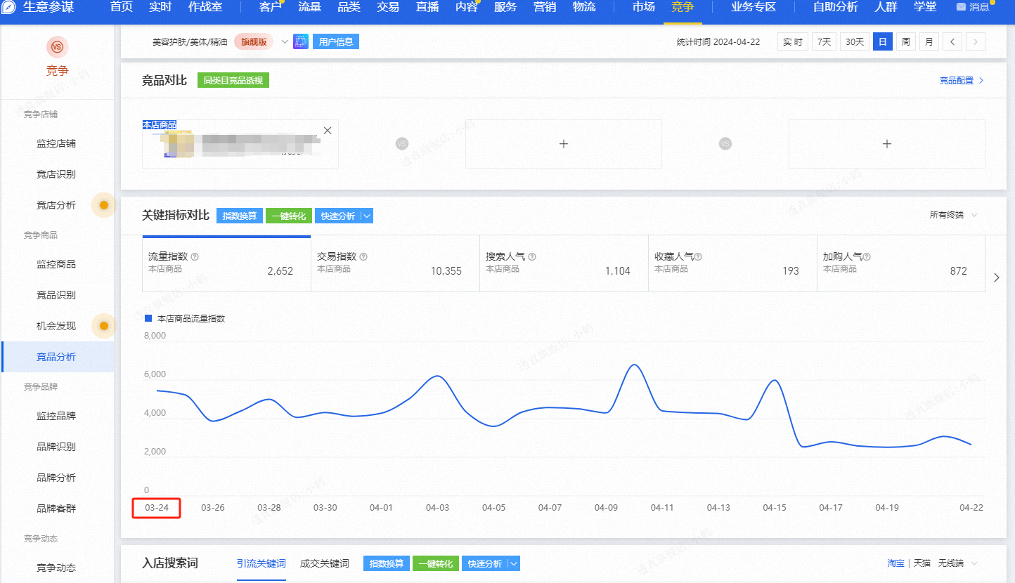Click the plus icon in second product slot
The width and height of the screenshot is (1015, 583).
[563, 144]
